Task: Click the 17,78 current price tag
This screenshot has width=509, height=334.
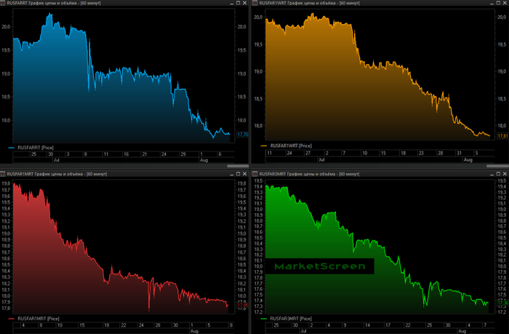Action: (242, 135)
